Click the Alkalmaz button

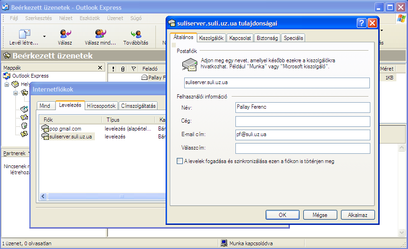(x=357, y=215)
